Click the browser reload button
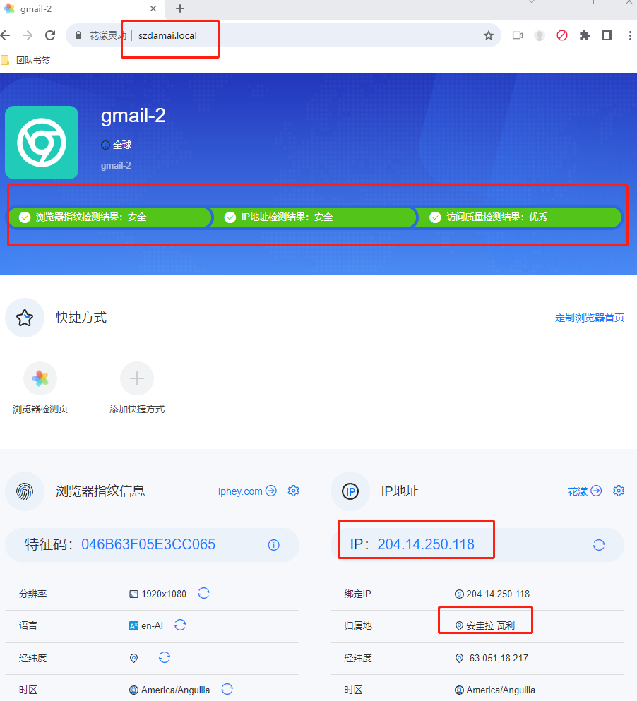The image size is (637, 701). [50, 35]
